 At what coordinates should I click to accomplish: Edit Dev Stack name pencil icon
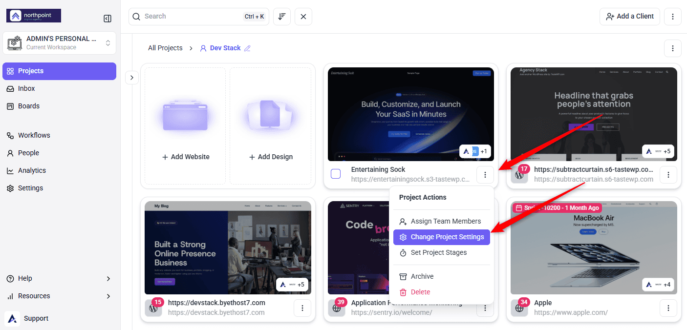tap(247, 48)
